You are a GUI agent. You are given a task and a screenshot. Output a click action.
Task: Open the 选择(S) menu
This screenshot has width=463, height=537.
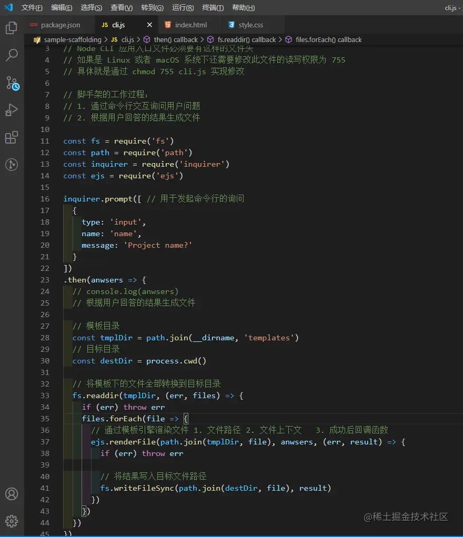tap(92, 7)
